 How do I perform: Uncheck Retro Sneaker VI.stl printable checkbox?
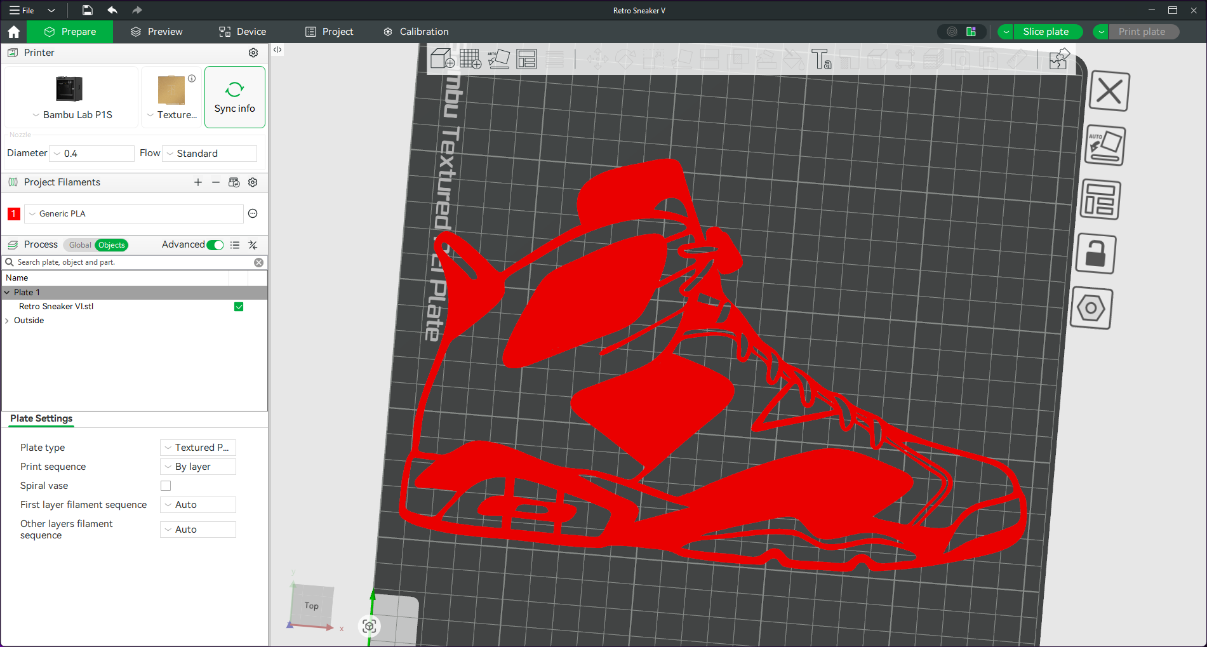tap(239, 307)
